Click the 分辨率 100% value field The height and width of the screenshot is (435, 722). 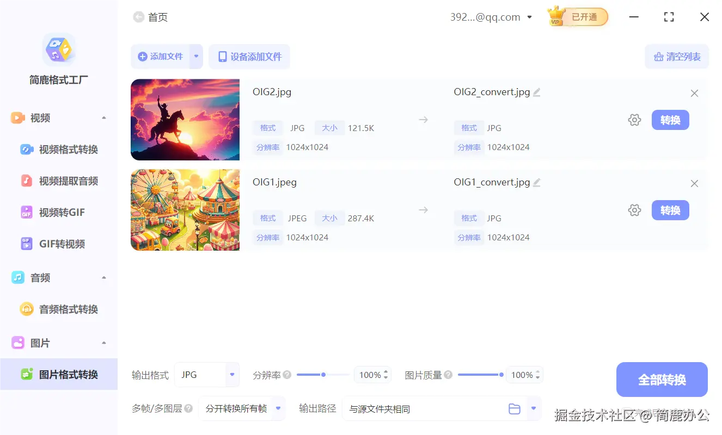pos(370,375)
